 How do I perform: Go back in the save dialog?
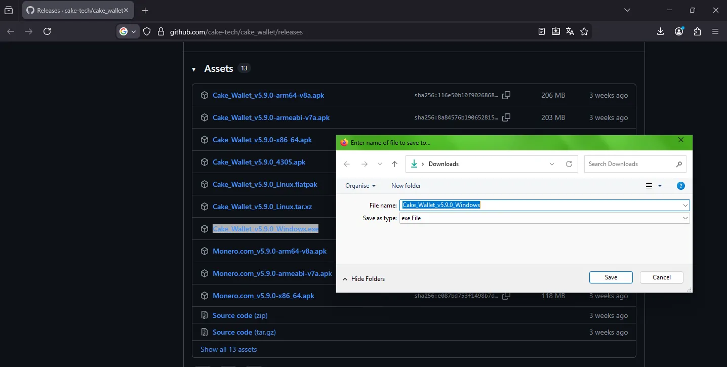click(x=347, y=164)
